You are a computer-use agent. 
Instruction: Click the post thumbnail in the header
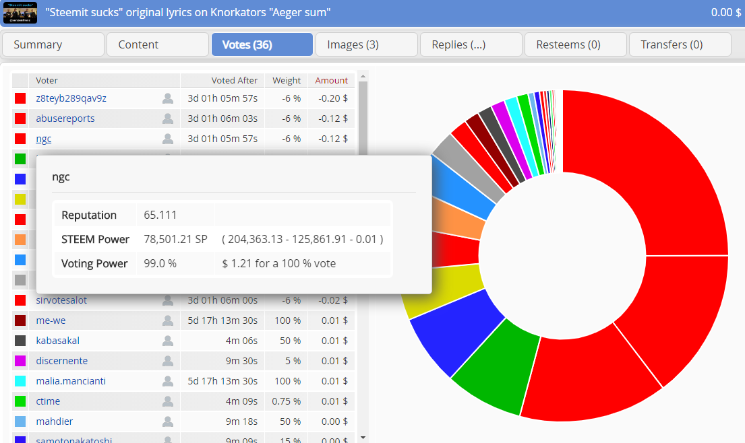20,13
